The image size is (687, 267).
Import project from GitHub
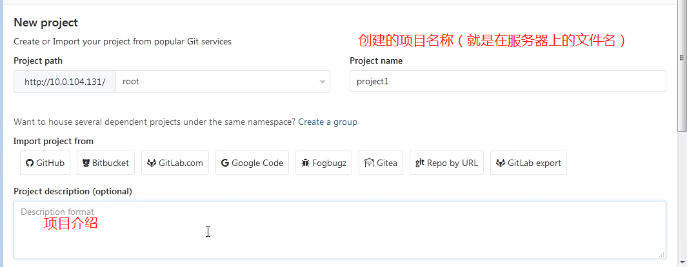pos(45,163)
